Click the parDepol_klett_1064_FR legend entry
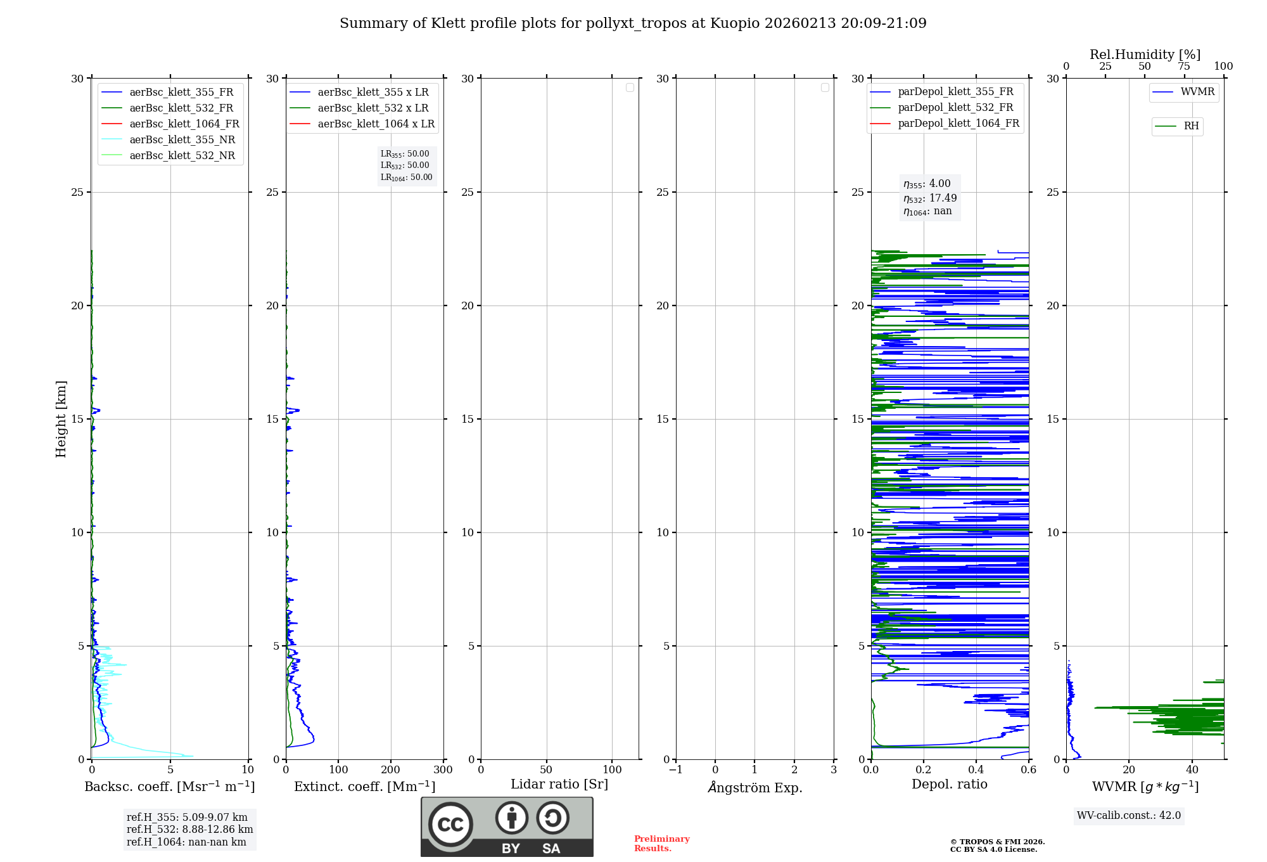Image resolution: width=1267 pixels, height=862 pixels. (x=958, y=124)
